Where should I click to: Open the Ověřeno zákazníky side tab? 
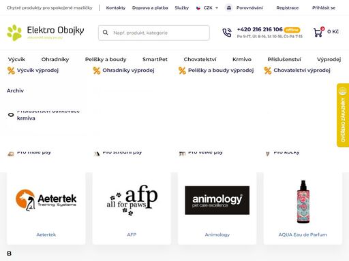click(x=343, y=115)
